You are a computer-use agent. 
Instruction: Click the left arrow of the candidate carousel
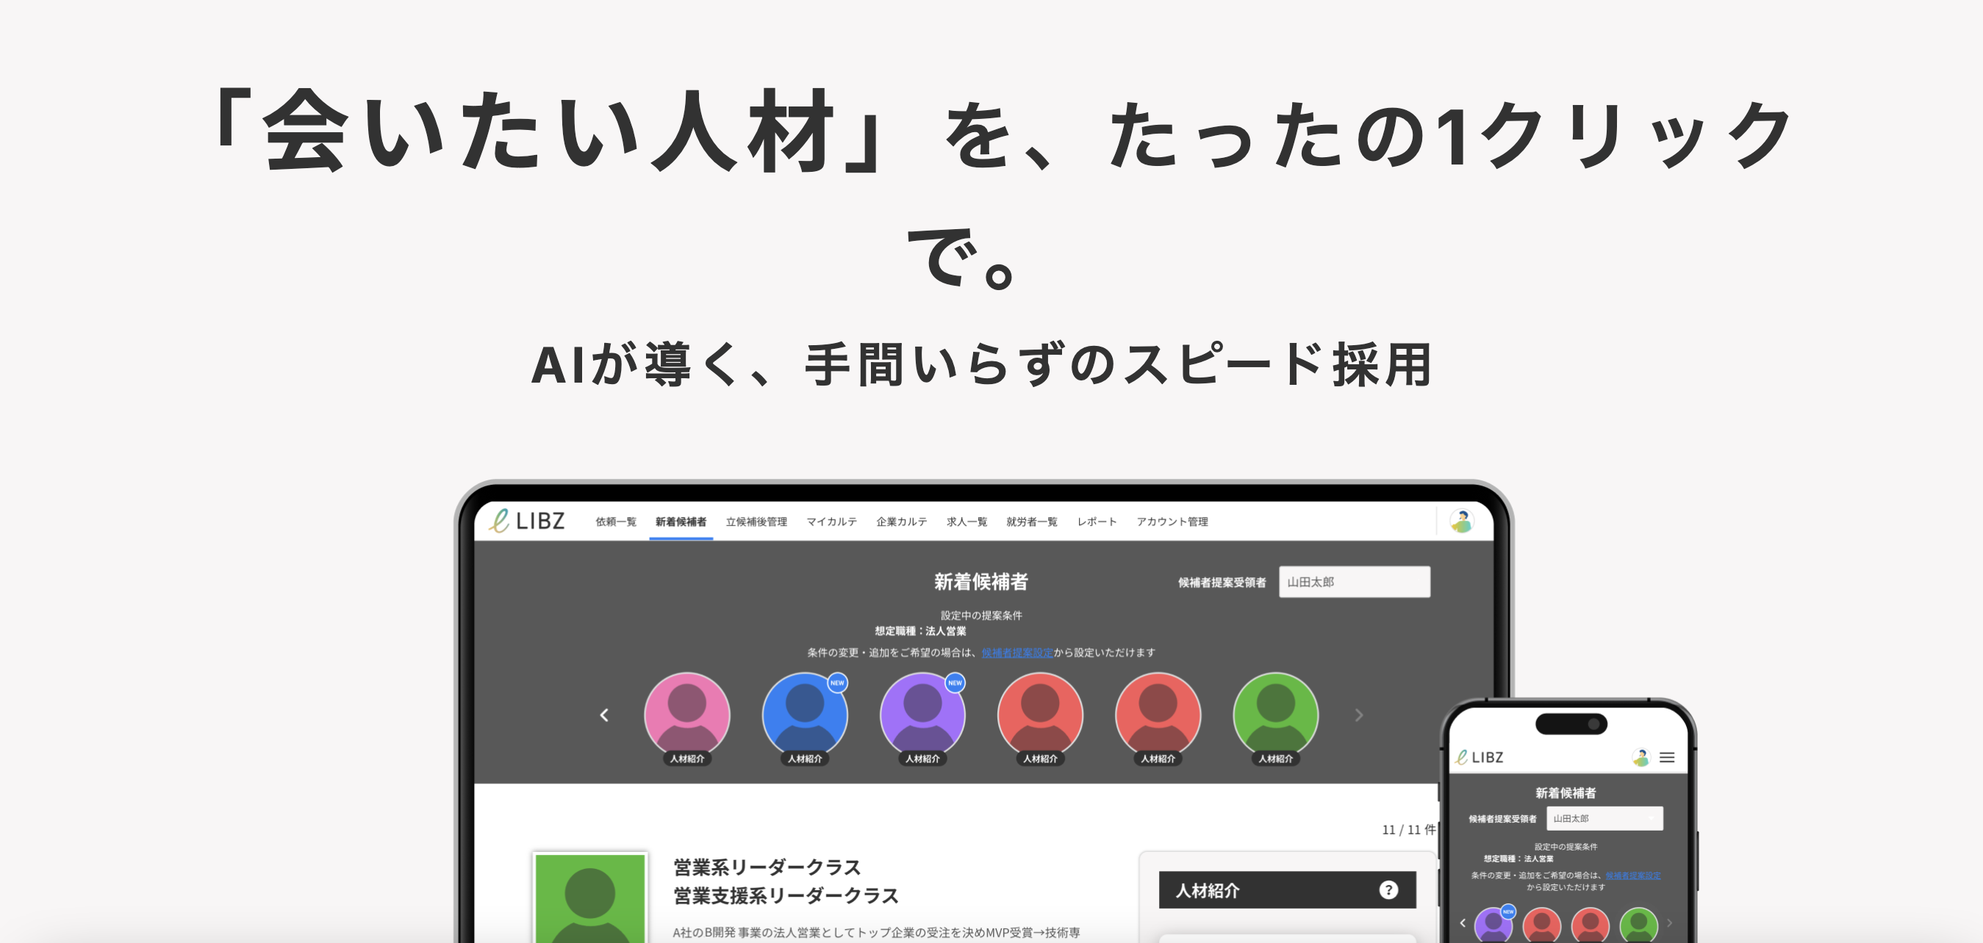coord(605,715)
